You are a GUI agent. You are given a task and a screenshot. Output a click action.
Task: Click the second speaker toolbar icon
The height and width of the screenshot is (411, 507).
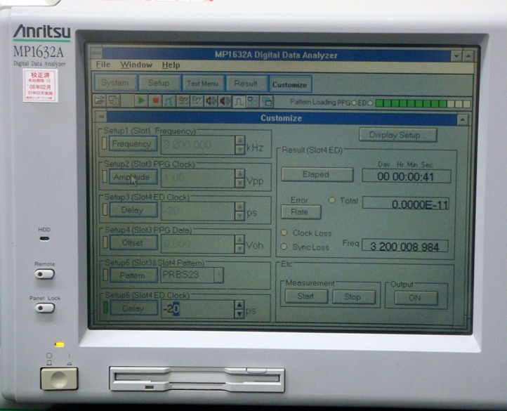pyautogui.click(x=225, y=102)
